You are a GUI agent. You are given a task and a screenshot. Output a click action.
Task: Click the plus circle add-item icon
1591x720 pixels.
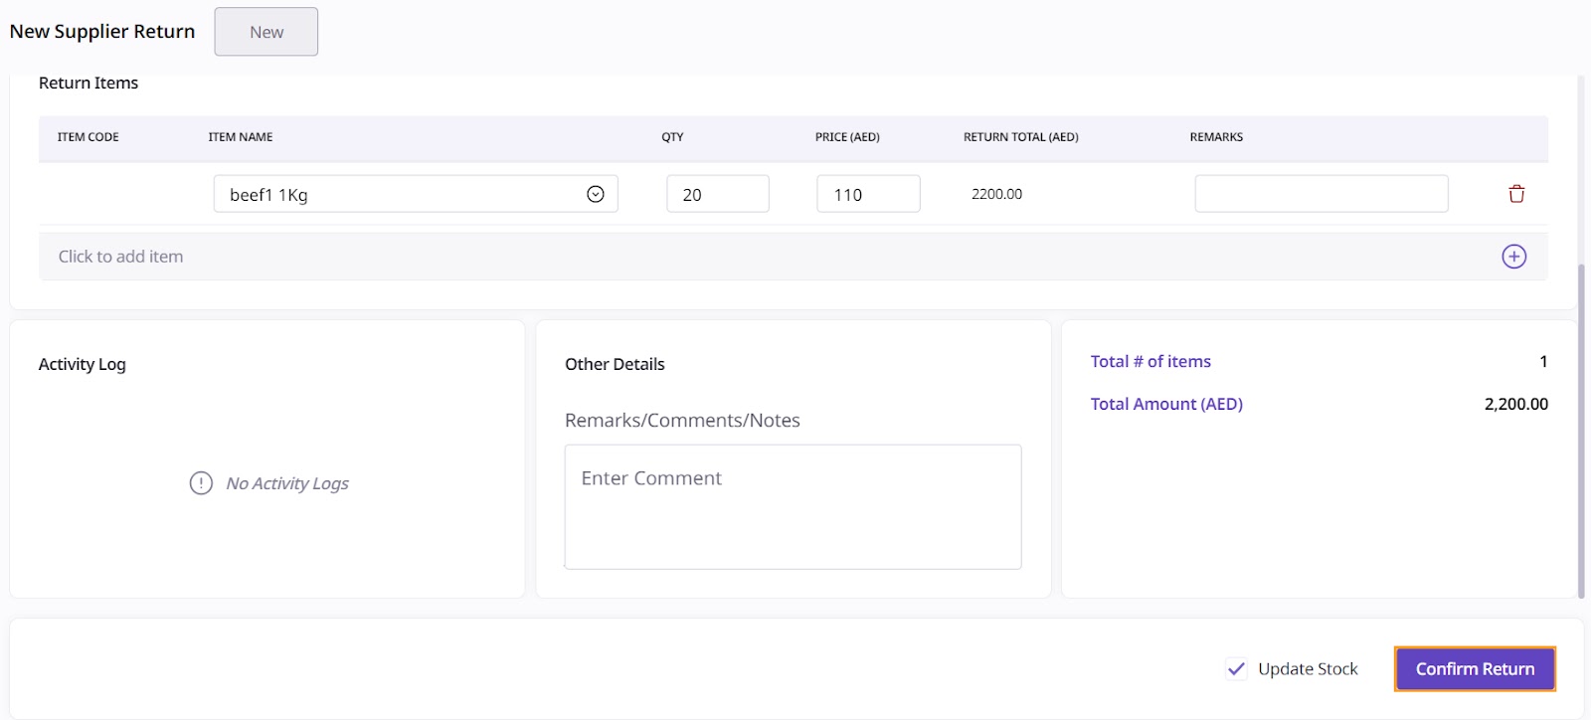pos(1513,257)
